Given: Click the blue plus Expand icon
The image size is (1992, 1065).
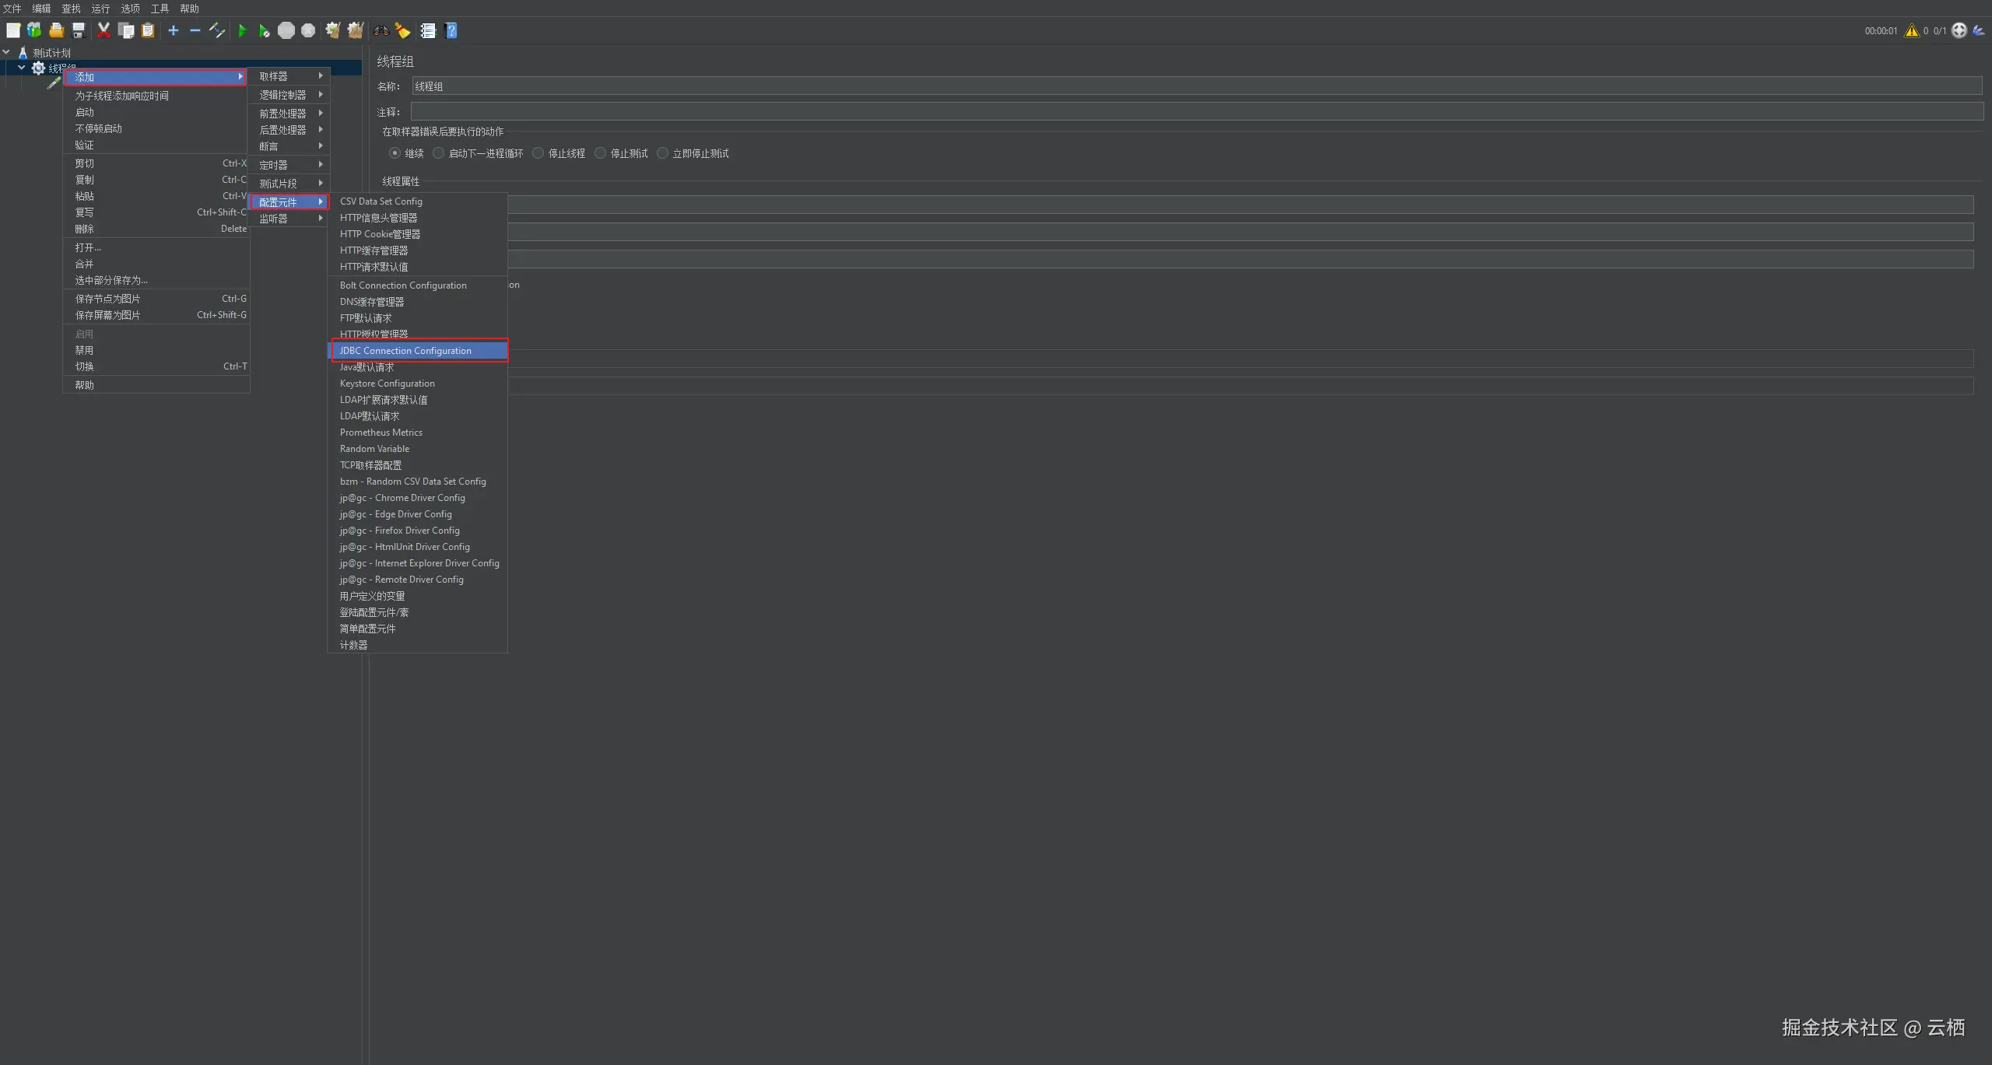Looking at the screenshot, I should [x=174, y=31].
